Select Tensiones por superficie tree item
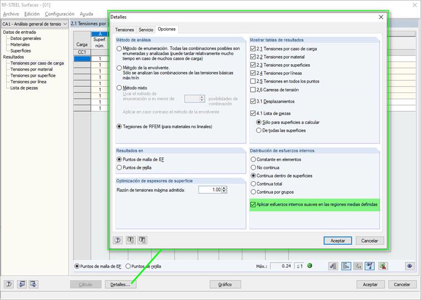The image size is (421, 300). [x=33, y=75]
